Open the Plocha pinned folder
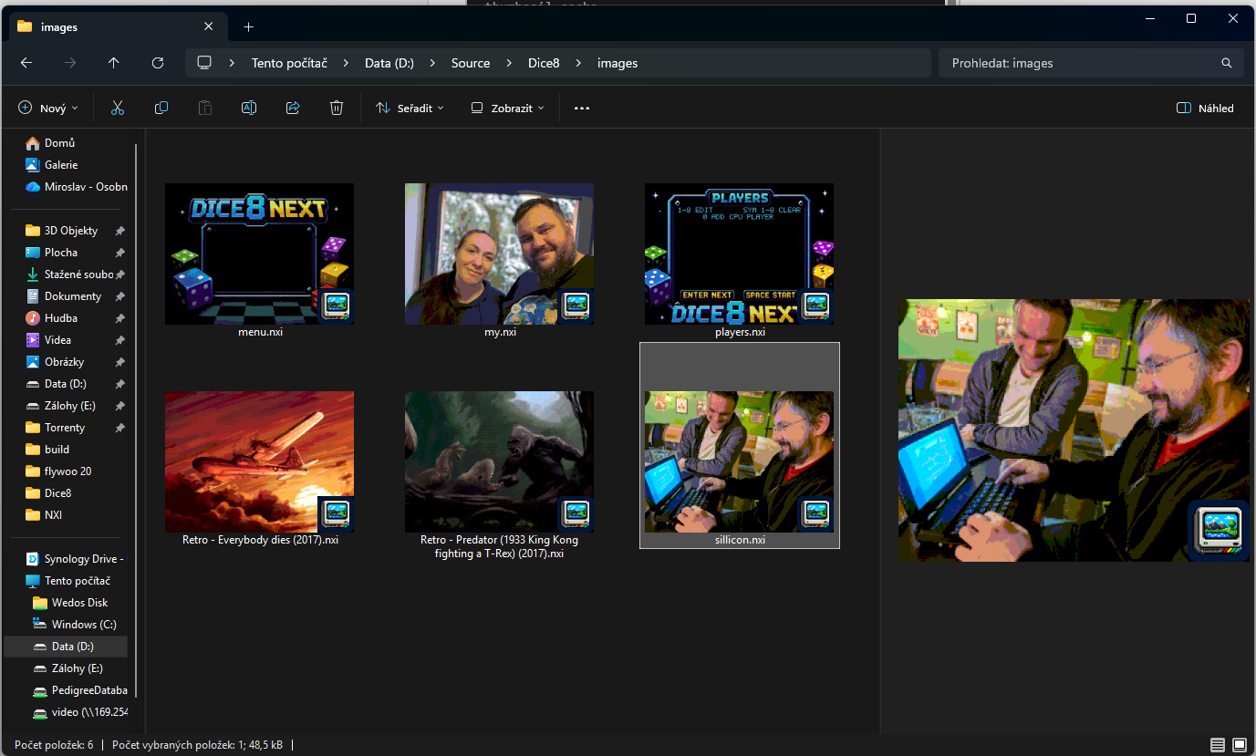1256x756 pixels. point(61,253)
